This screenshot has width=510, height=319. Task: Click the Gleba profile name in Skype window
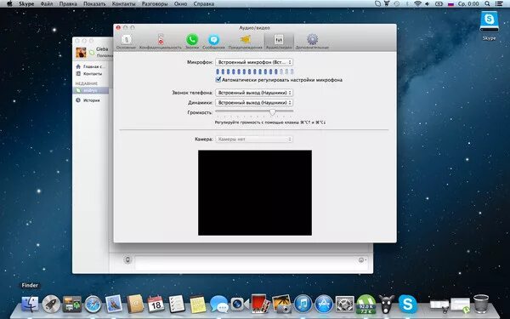coord(102,49)
